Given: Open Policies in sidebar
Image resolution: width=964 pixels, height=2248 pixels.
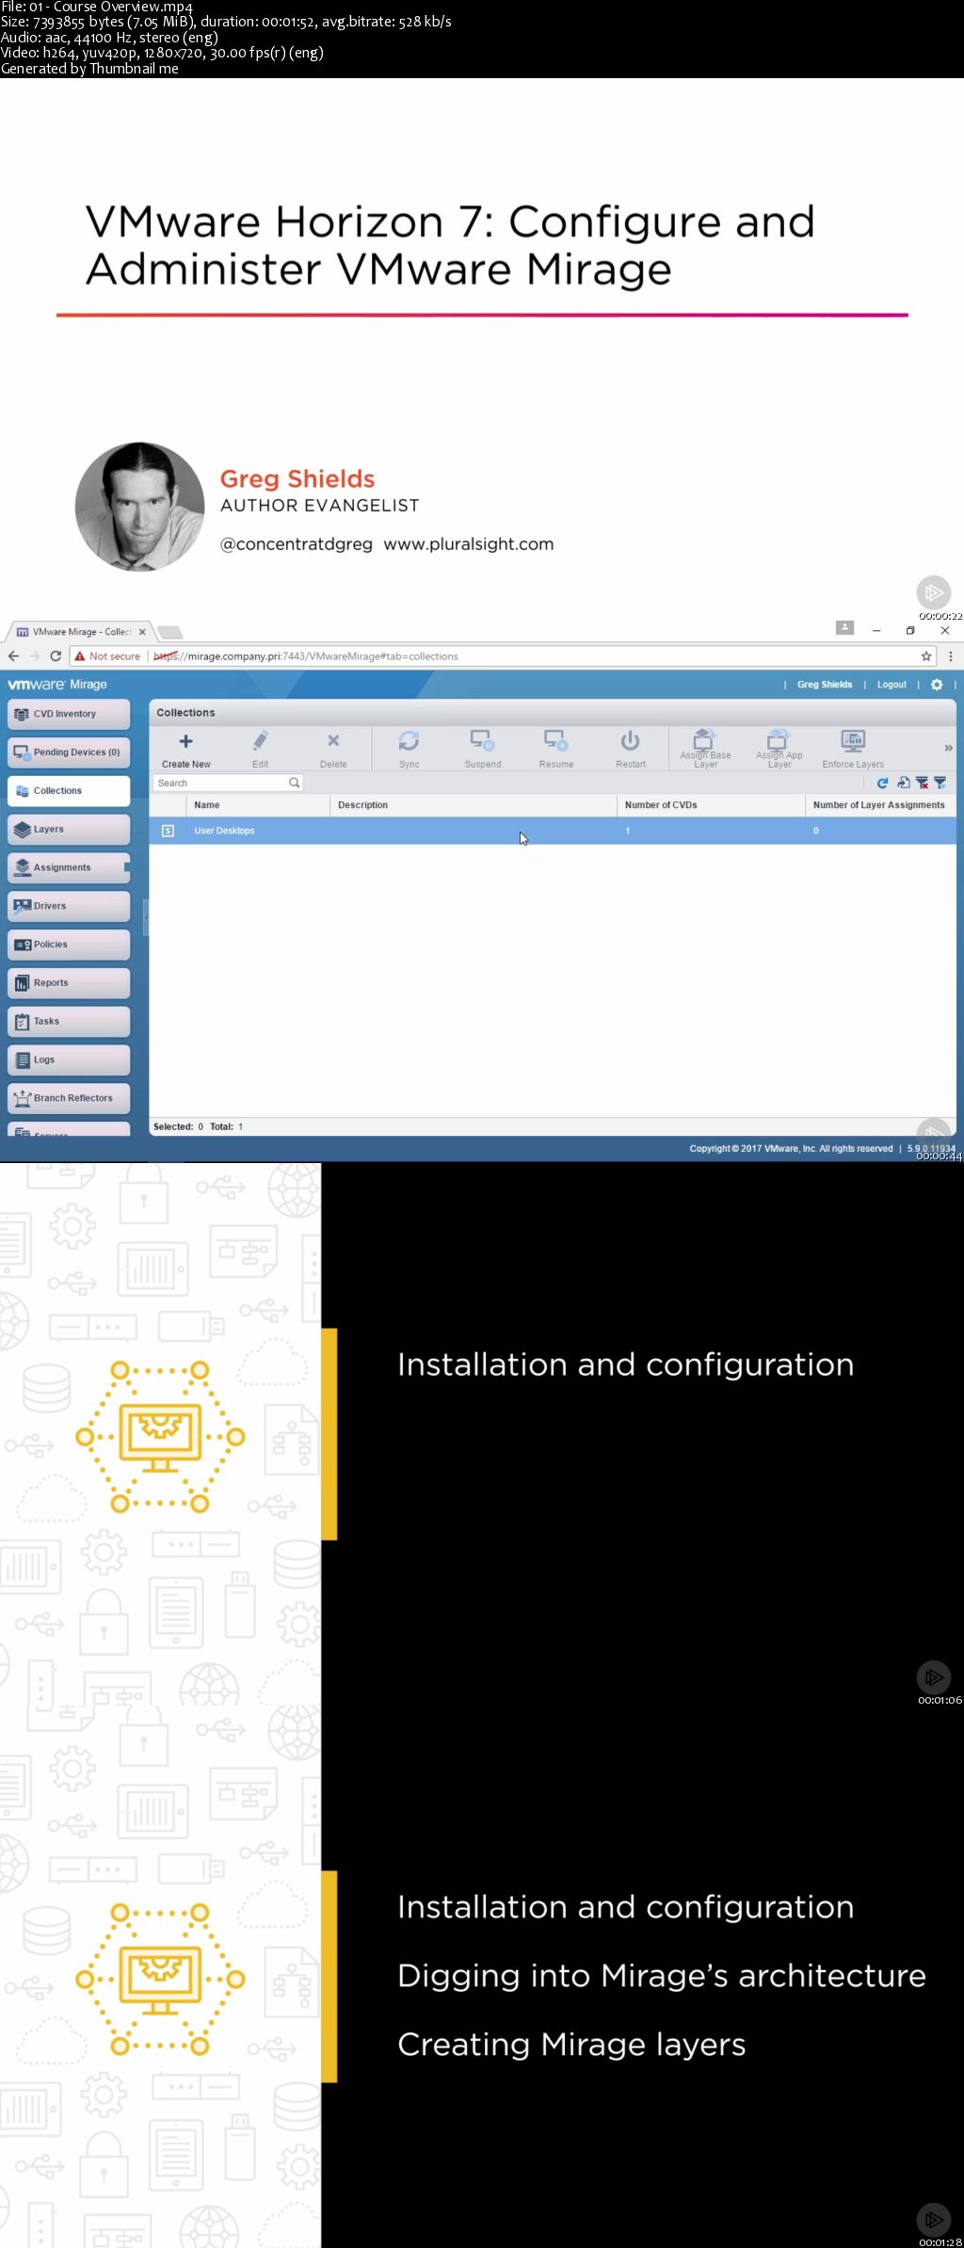Looking at the screenshot, I should 69,945.
